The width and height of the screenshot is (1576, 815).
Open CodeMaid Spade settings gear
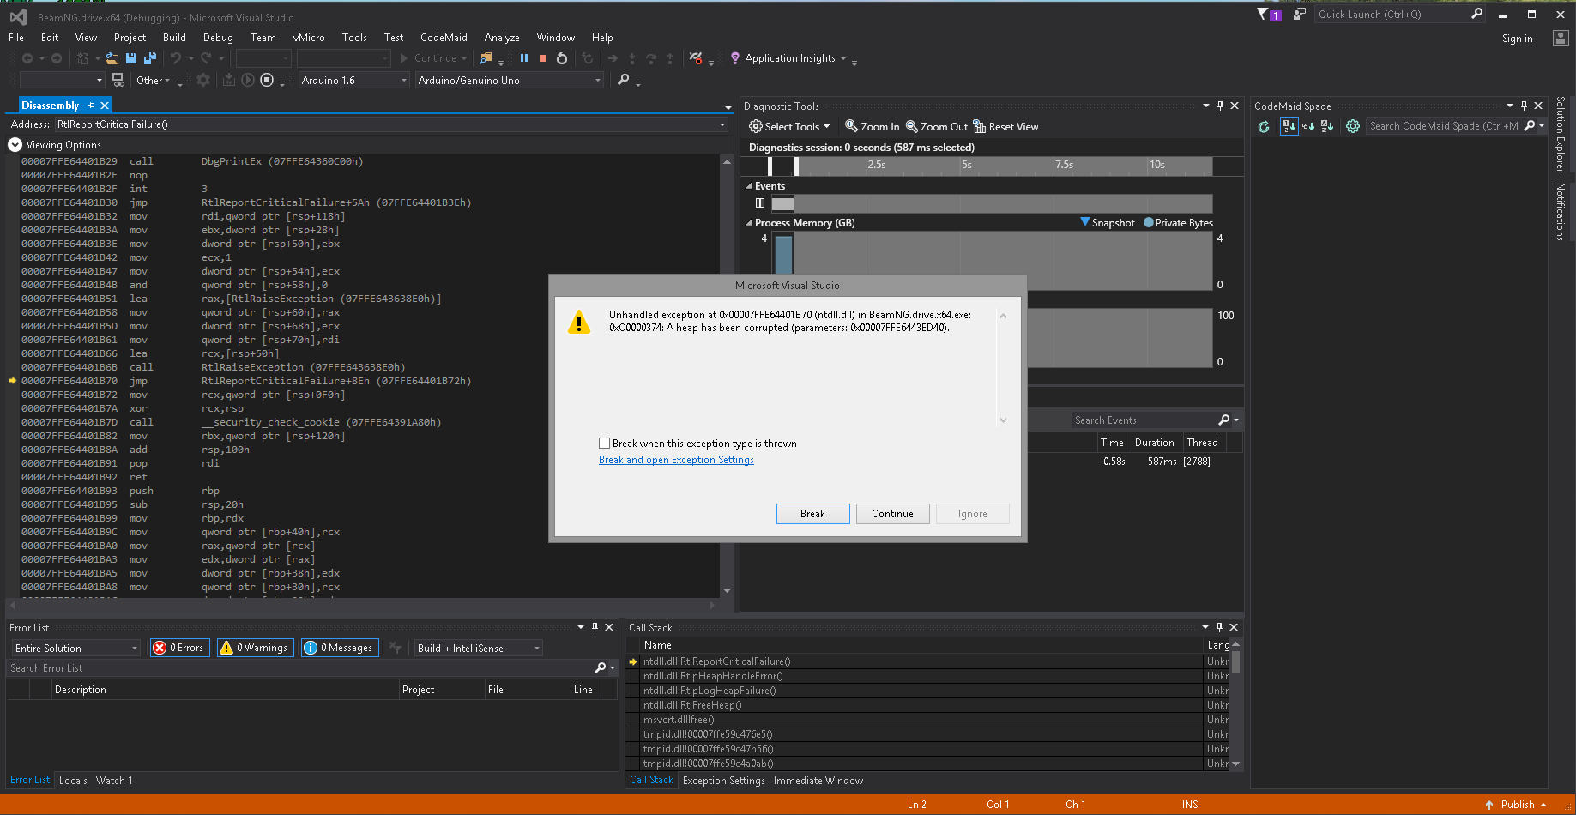click(x=1353, y=126)
